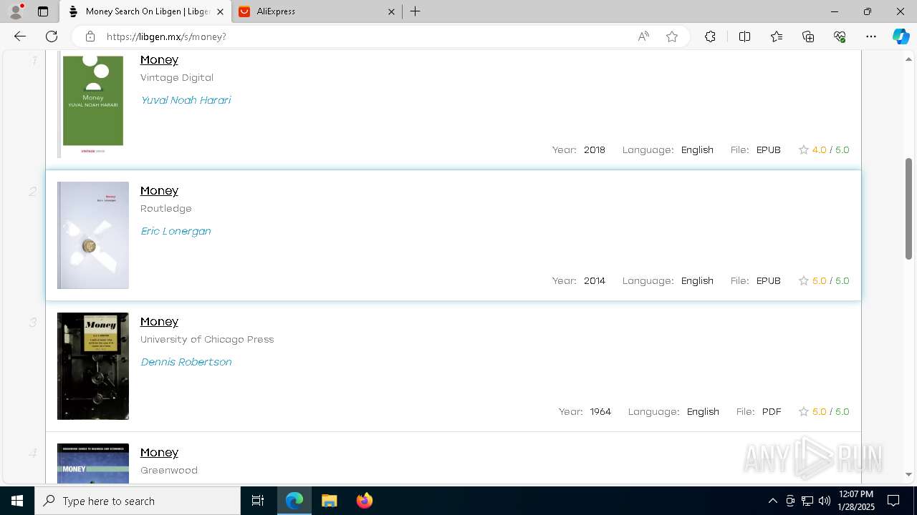The height and width of the screenshot is (515, 917).
Task: Switch to the AliExpress tab
Action: (x=316, y=11)
